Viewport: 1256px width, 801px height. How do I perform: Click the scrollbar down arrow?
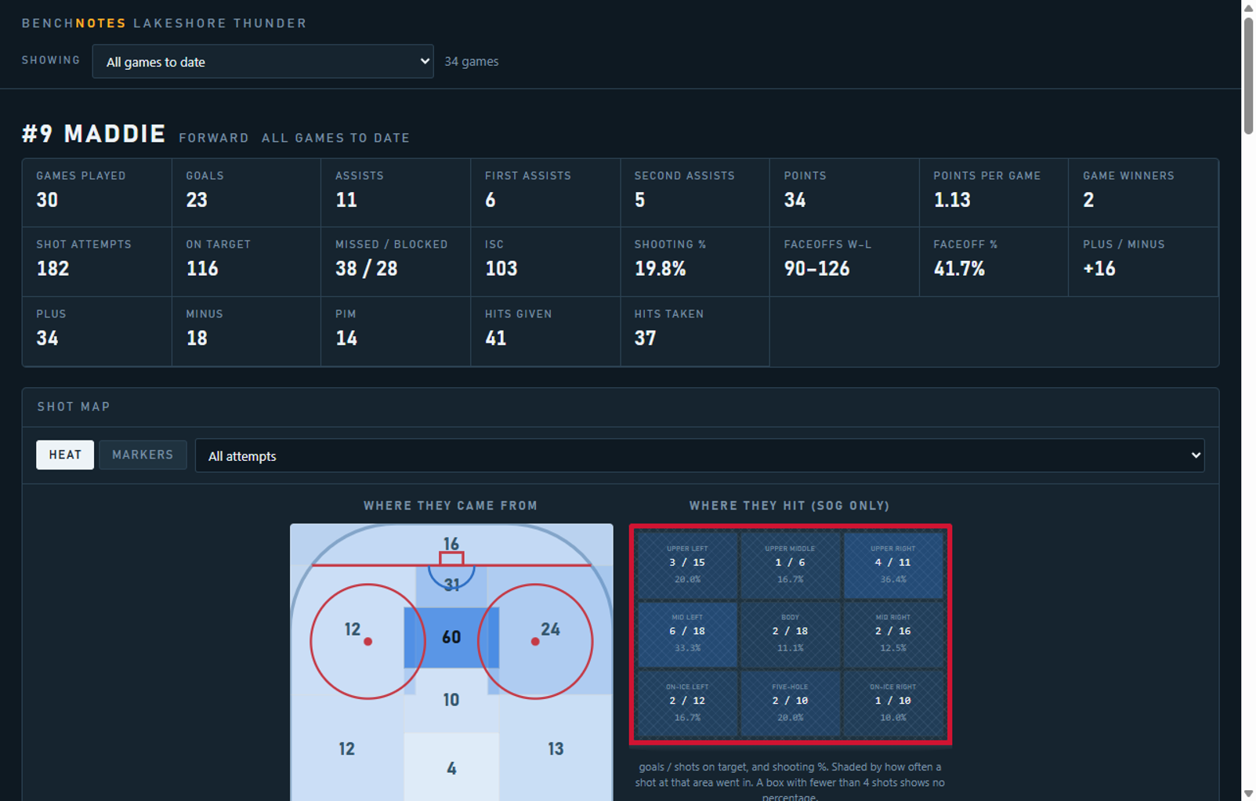coord(1248,793)
